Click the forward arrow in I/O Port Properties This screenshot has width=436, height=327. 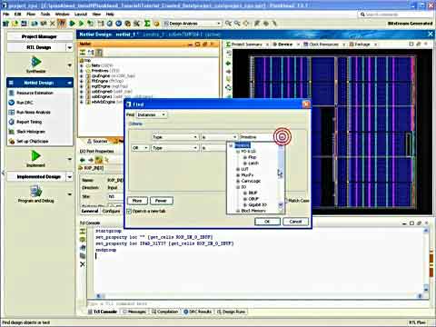pyautogui.click(x=90, y=160)
